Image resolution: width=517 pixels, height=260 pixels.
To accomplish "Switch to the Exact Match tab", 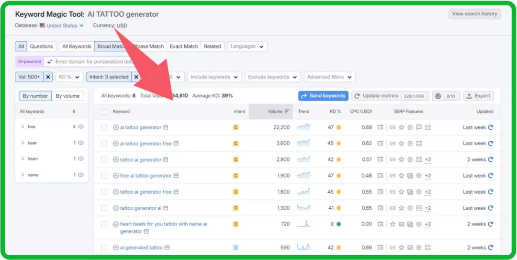I will (x=184, y=46).
